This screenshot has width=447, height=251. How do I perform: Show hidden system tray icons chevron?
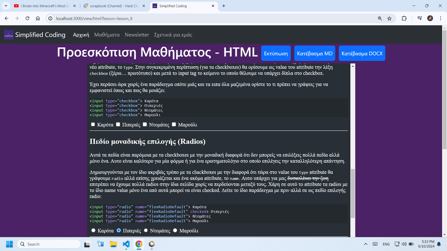tap(366, 244)
